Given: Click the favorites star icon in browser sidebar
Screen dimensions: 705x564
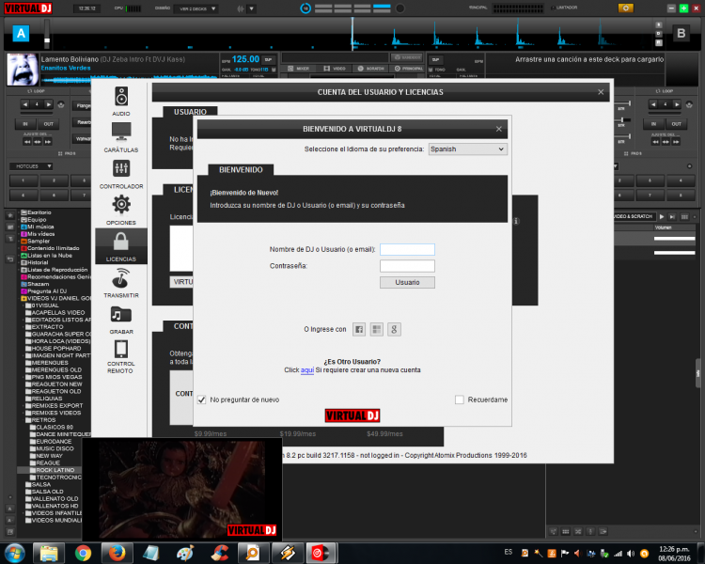Looking at the screenshot, I should (x=10, y=215).
